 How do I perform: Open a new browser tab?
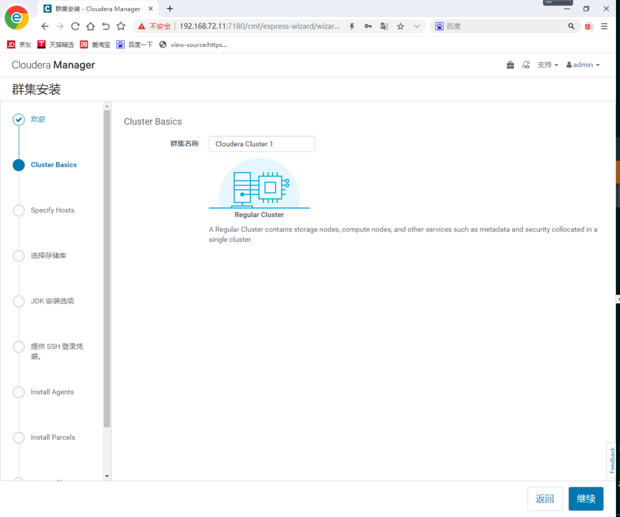click(x=169, y=9)
